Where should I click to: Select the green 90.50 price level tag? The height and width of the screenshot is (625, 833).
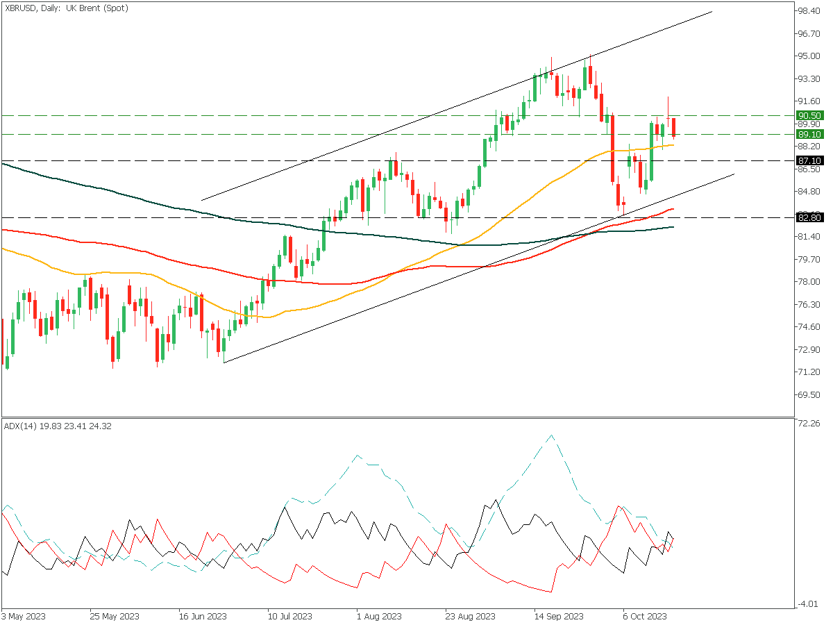click(809, 115)
